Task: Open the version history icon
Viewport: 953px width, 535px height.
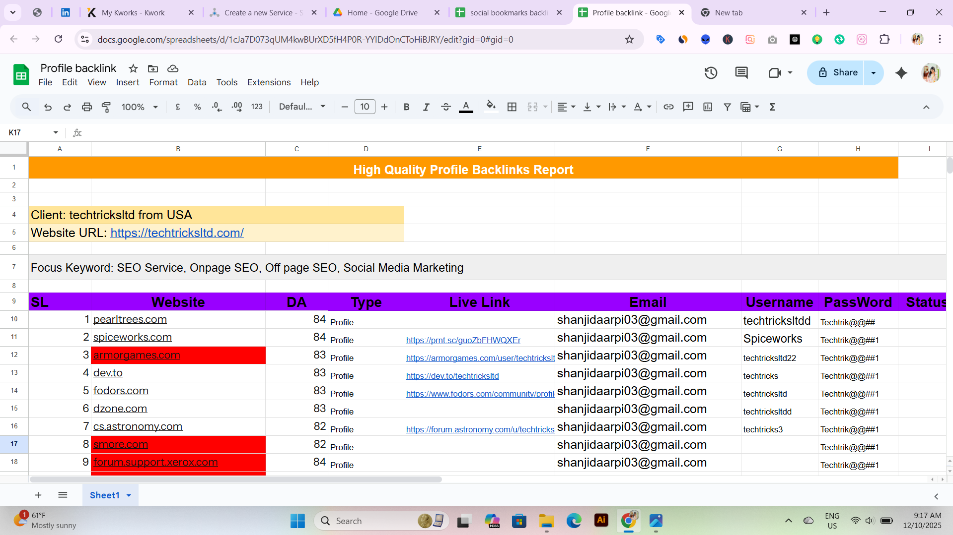Action: 711,72
